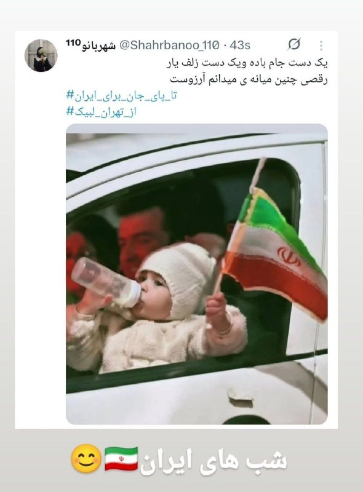Open the @Shahrbanoo_110 handle link
The height and width of the screenshot is (492, 363).
170,46
